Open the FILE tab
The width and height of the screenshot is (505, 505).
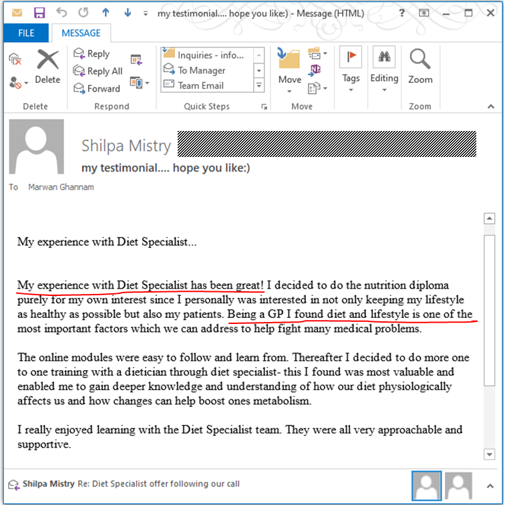click(x=26, y=33)
